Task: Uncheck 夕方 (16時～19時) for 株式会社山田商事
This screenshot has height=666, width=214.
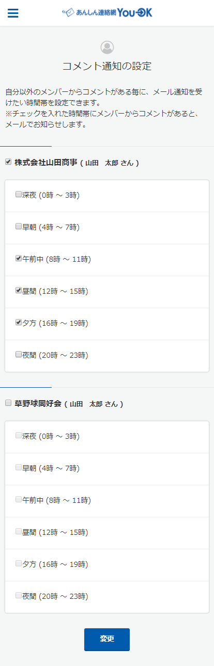Action: 19,323
